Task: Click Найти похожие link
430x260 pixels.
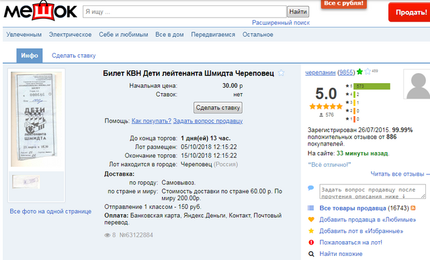Action: [x=341, y=254]
